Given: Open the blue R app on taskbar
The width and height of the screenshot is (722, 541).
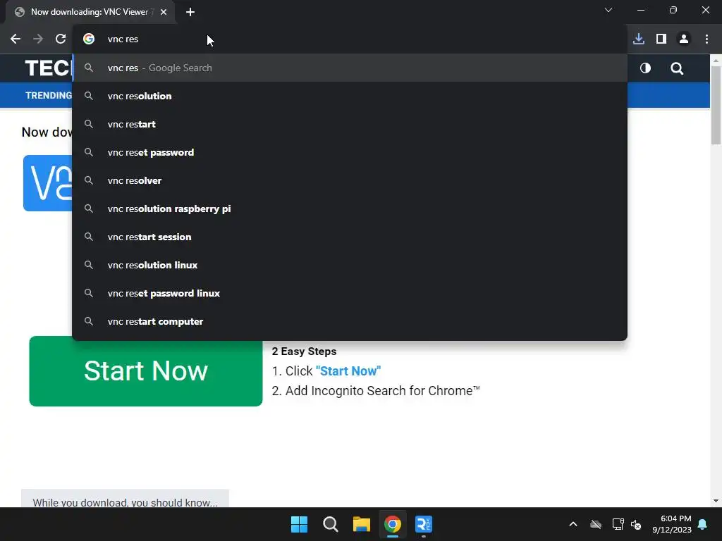Looking at the screenshot, I should click(x=424, y=524).
